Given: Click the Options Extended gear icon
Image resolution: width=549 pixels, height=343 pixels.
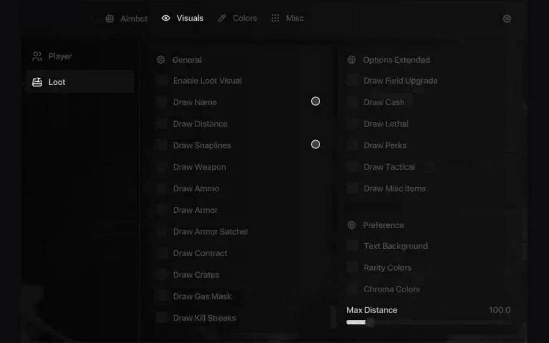Looking at the screenshot, I should coord(351,59).
